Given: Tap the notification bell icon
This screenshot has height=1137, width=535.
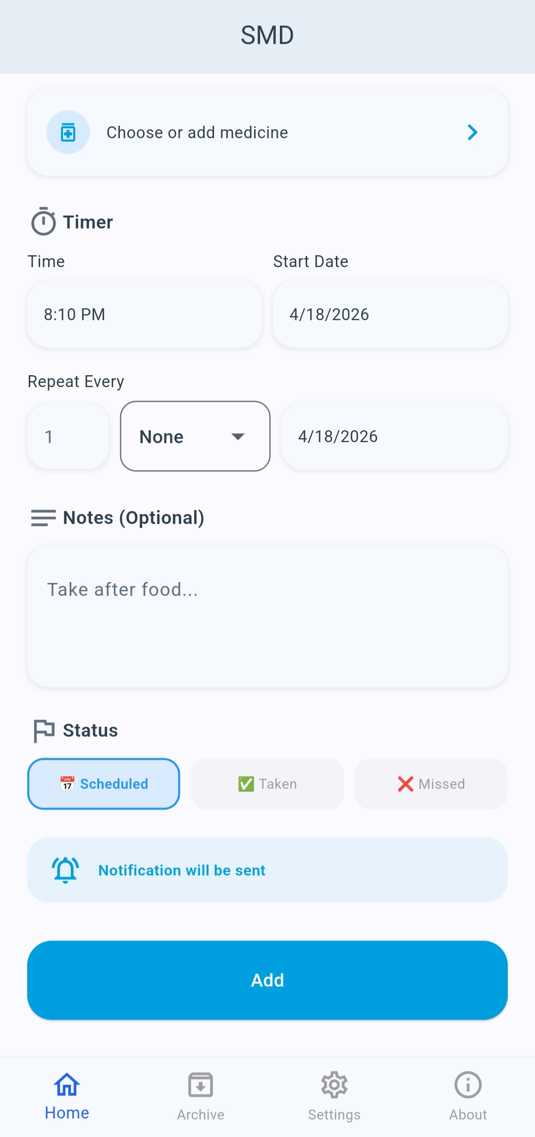Looking at the screenshot, I should click(x=65, y=870).
